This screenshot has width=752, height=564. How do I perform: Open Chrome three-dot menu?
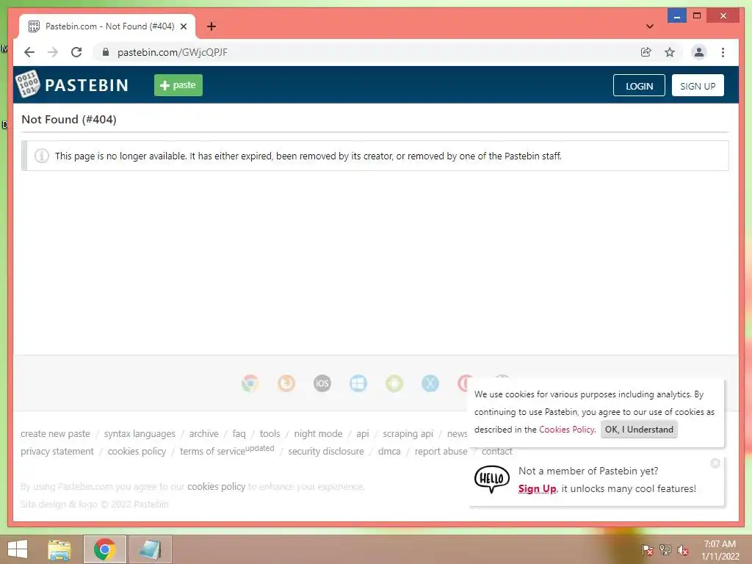(x=723, y=52)
